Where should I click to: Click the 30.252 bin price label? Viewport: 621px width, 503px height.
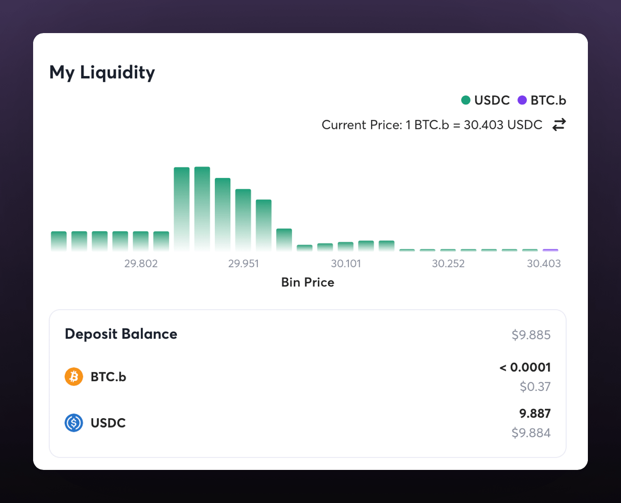tap(448, 264)
